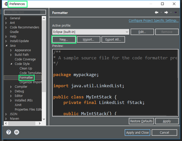Expand the General tree node
This screenshot has height=141, width=182.
[6, 19]
